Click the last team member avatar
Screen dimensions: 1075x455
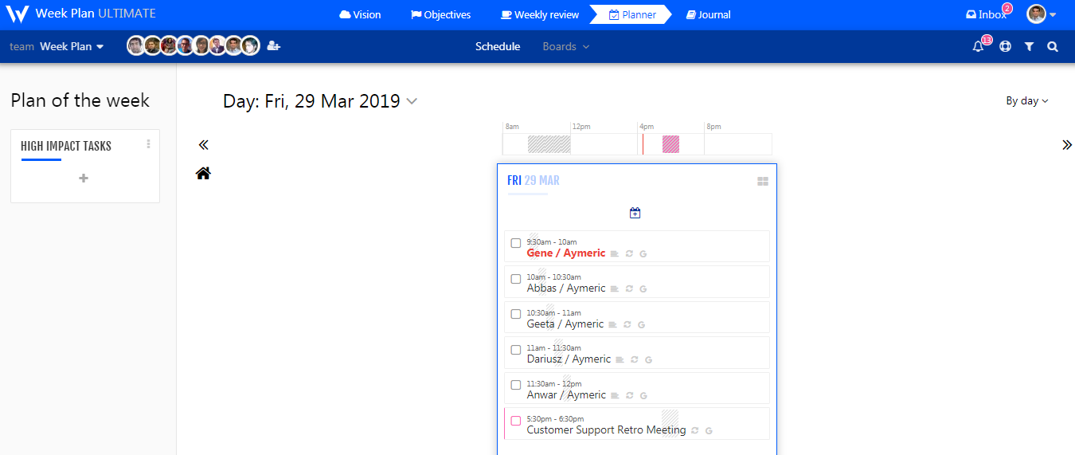[250, 46]
